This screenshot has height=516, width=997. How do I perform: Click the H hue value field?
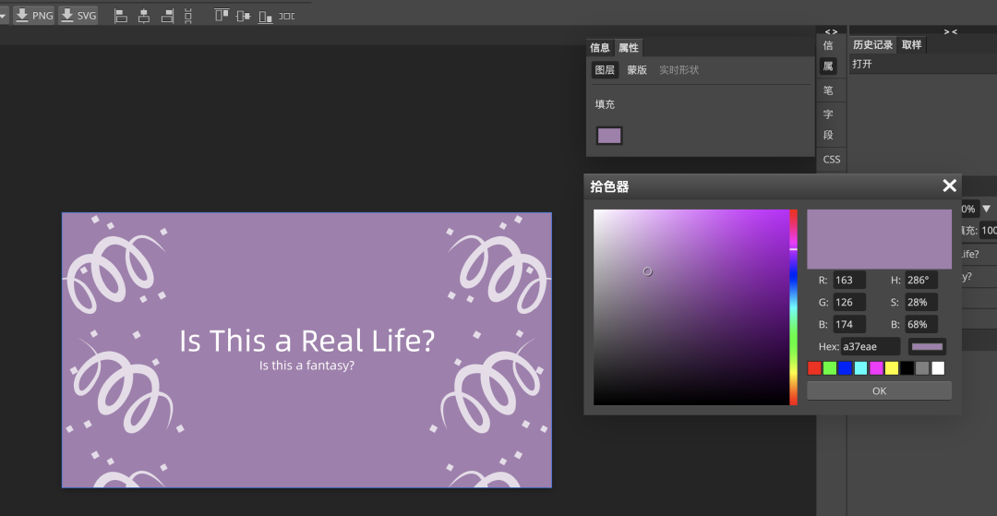point(921,281)
